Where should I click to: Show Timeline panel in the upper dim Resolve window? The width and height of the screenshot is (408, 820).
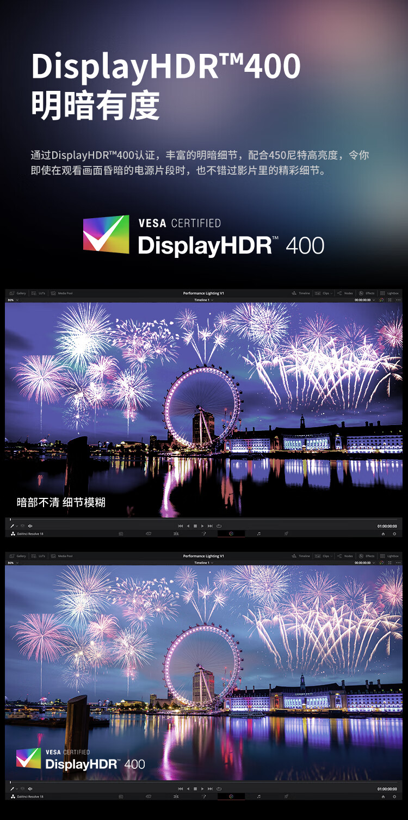click(301, 293)
